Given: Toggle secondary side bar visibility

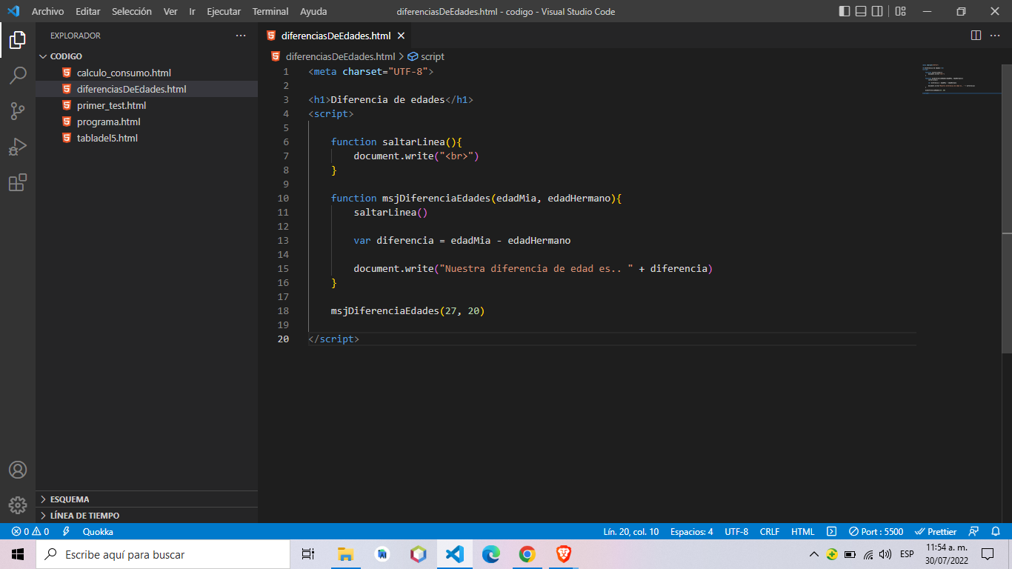Looking at the screenshot, I should click(x=877, y=11).
